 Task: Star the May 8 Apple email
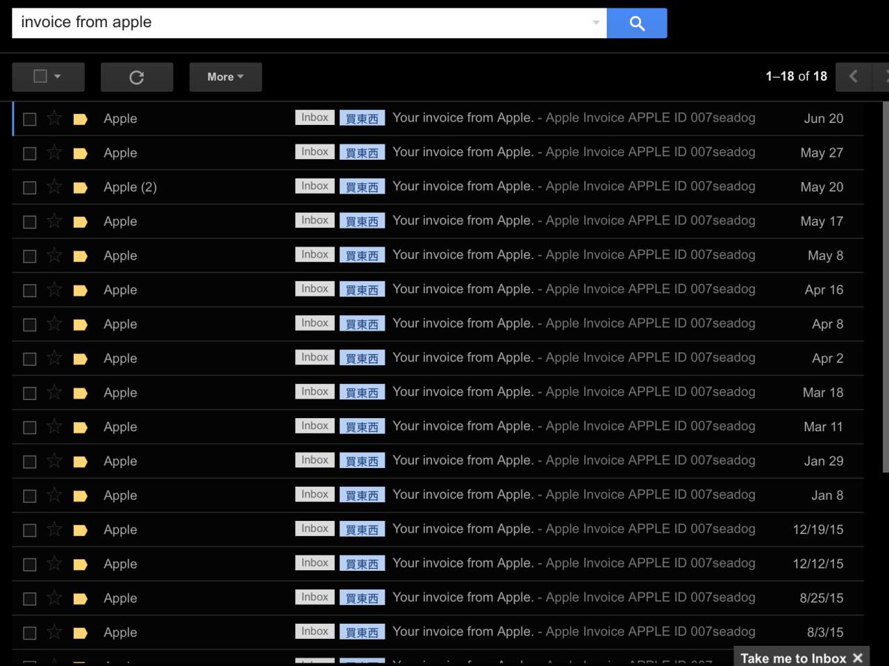tap(54, 256)
